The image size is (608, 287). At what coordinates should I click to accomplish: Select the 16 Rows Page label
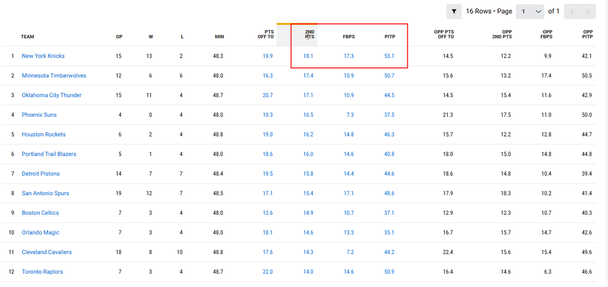[489, 11]
